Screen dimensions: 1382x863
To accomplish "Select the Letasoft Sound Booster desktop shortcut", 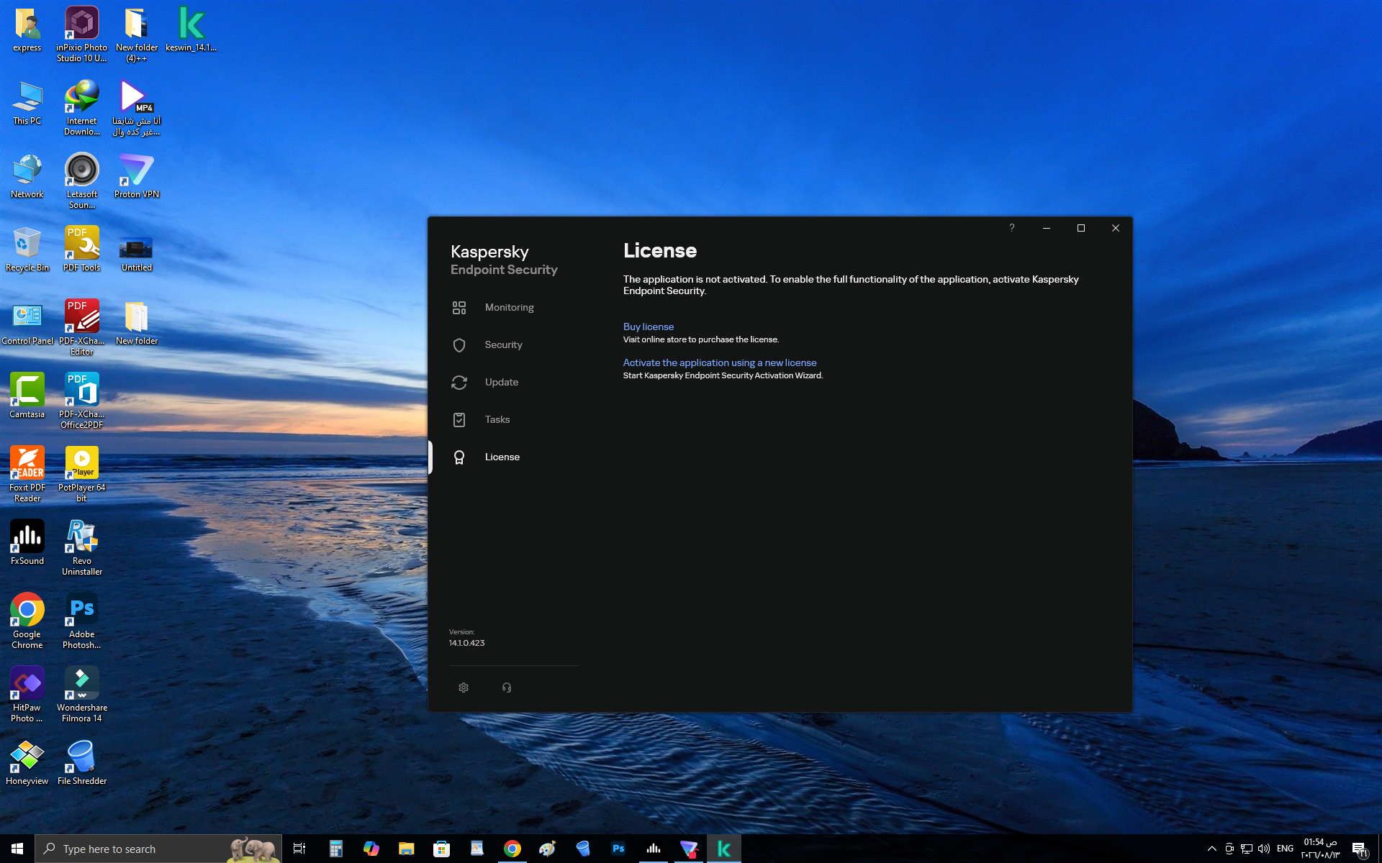I will click(82, 181).
